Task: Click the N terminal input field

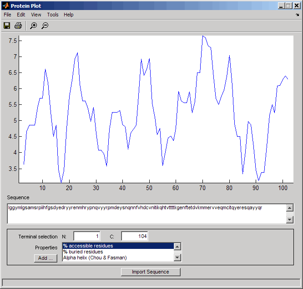Action: click(x=86, y=236)
